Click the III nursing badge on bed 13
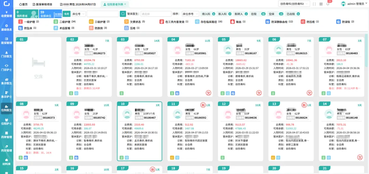 tap(273, 158)
